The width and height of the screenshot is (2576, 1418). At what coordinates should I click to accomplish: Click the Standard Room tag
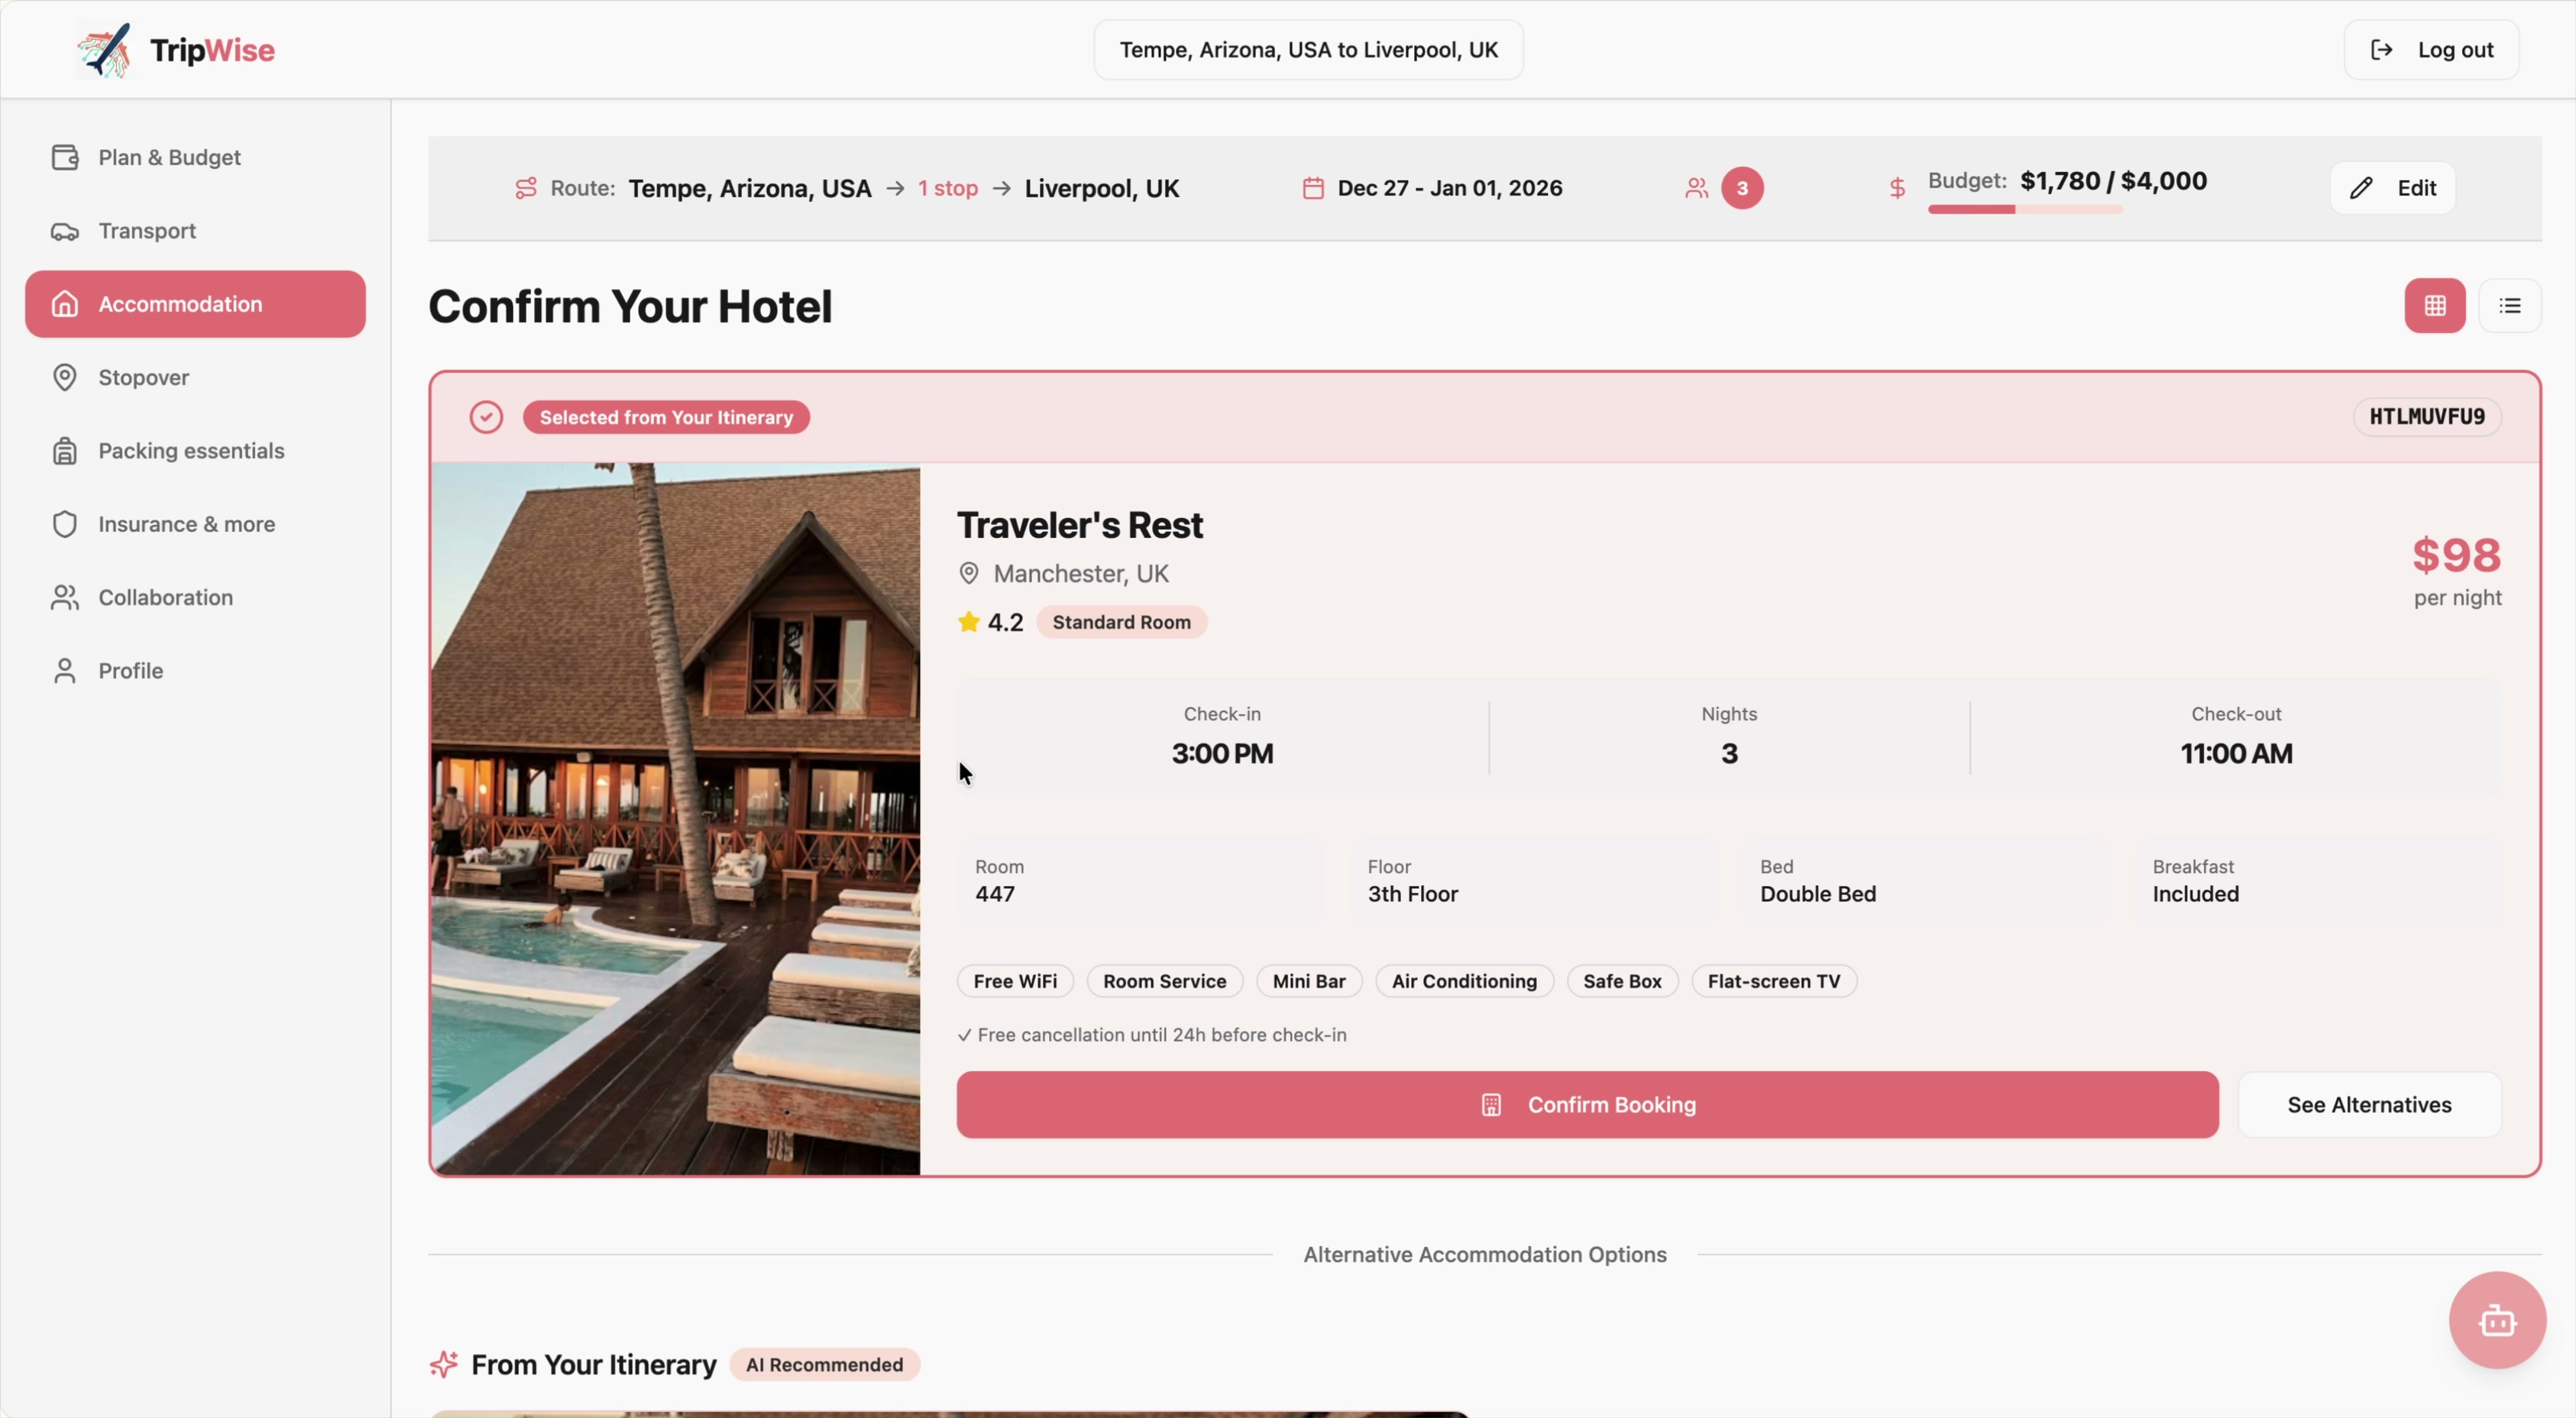pyautogui.click(x=1121, y=622)
